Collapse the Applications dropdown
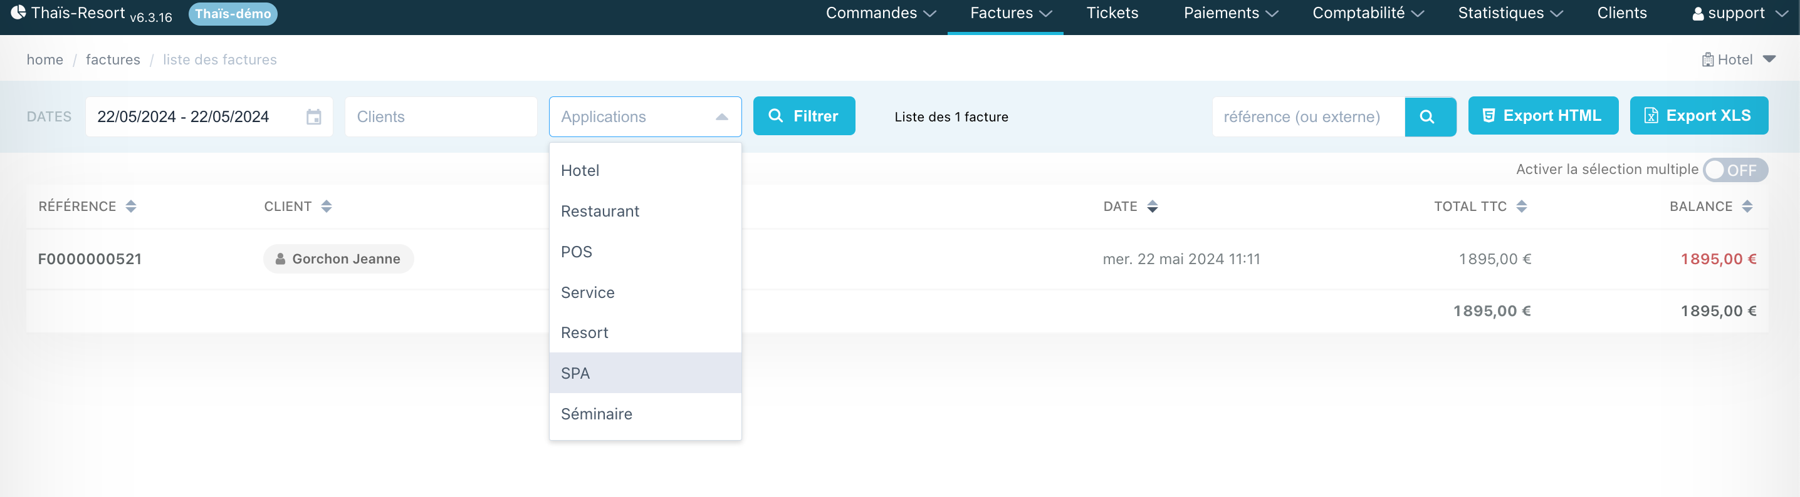The image size is (1800, 497). [x=722, y=117]
